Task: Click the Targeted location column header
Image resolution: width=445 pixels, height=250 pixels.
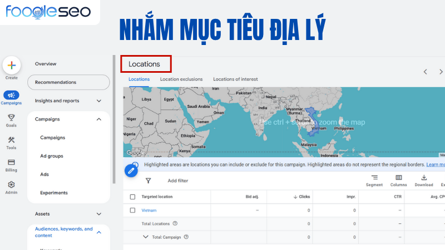Action: pos(157,197)
